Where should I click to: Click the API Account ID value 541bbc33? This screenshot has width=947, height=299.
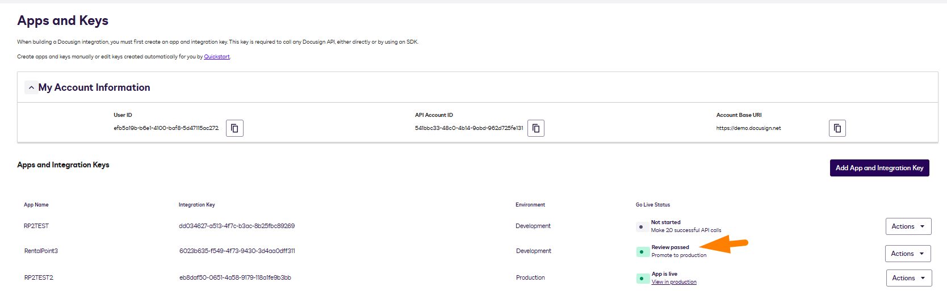[469, 128]
